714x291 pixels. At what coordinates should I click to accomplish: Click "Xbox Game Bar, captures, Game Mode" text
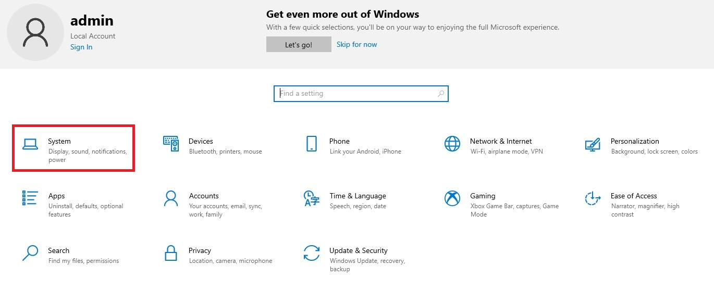click(514, 210)
